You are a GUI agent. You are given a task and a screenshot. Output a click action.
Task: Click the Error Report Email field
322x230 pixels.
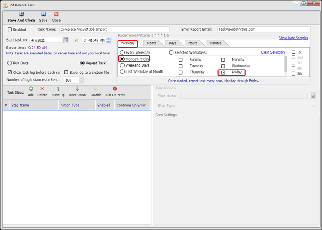(264, 29)
